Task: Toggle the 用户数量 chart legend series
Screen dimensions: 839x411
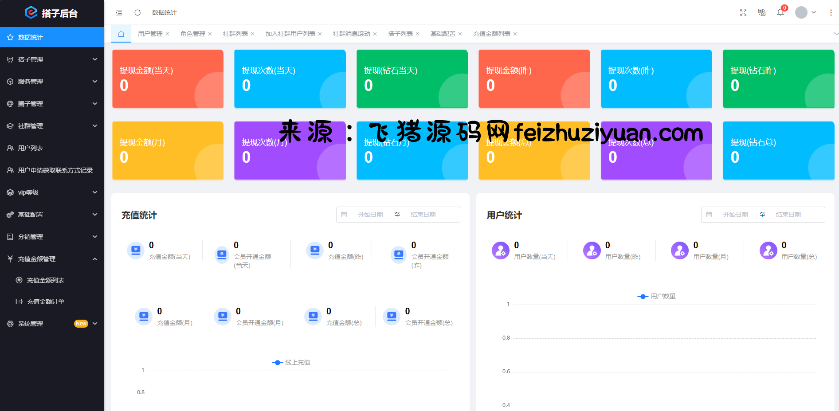Action: point(657,296)
